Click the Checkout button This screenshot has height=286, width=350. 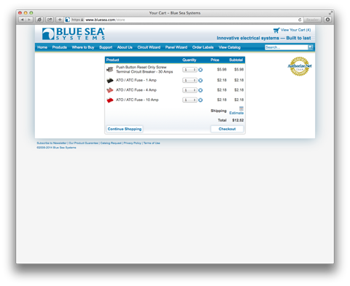[227, 129]
